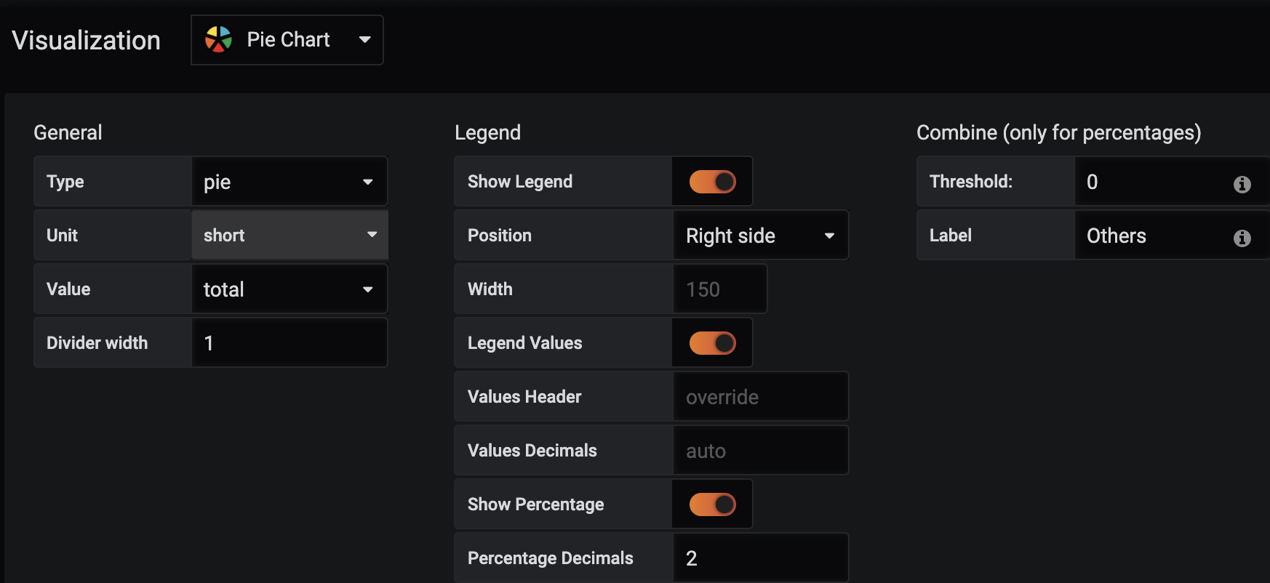Expand the Unit dropdown showing short

289,236
